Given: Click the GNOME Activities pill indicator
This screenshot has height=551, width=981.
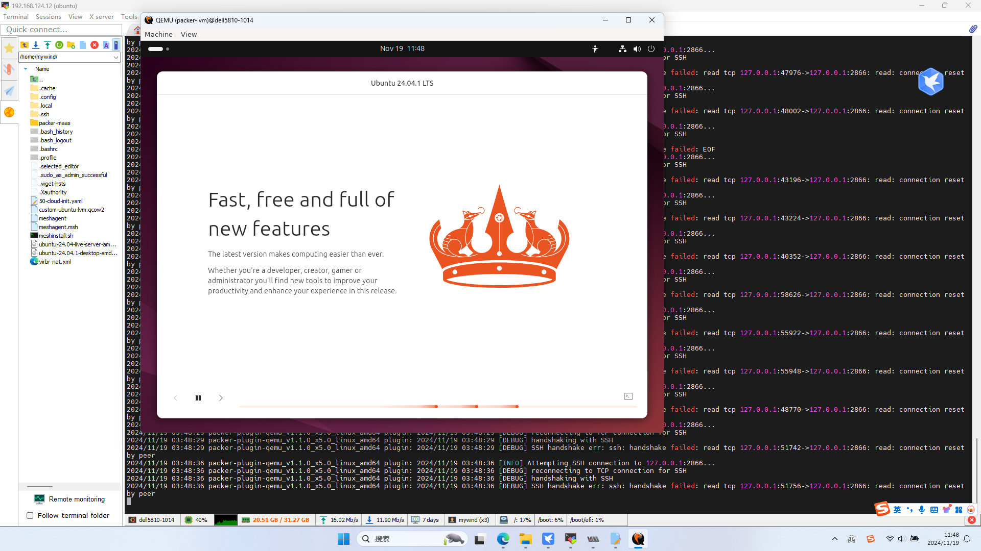Looking at the screenshot, I should point(155,49).
